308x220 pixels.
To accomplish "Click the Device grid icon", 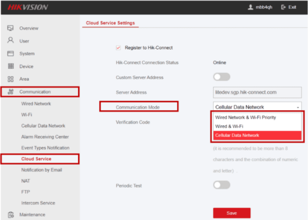I will pyautogui.click(x=11, y=66).
